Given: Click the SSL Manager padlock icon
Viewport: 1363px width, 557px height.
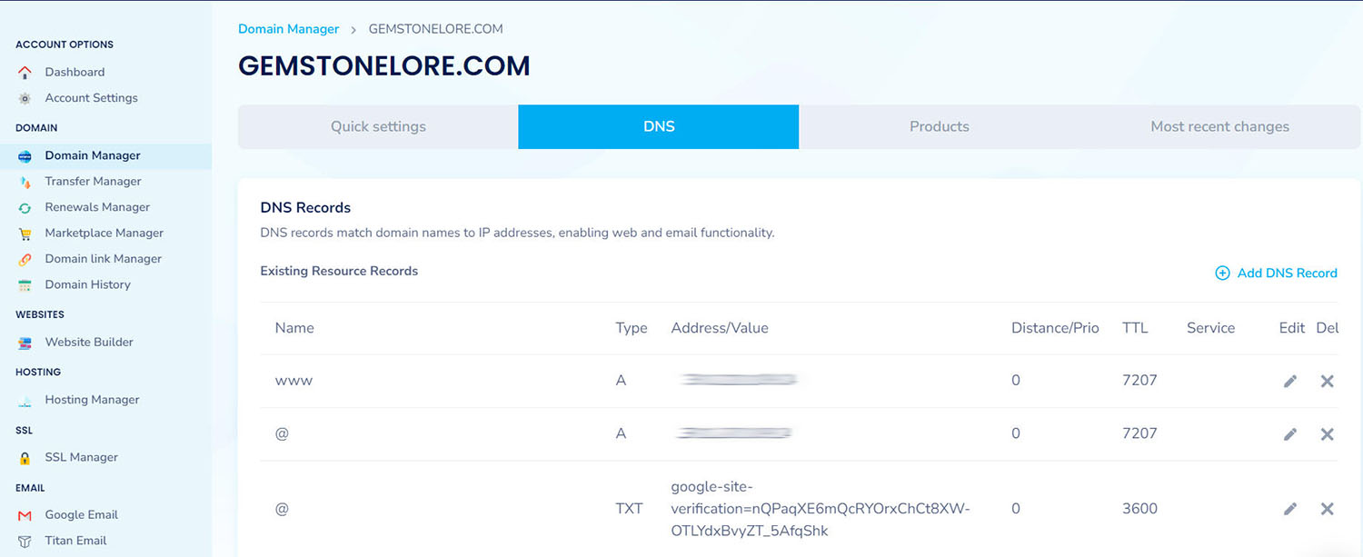Looking at the screenshot, I should click(25, 458).
